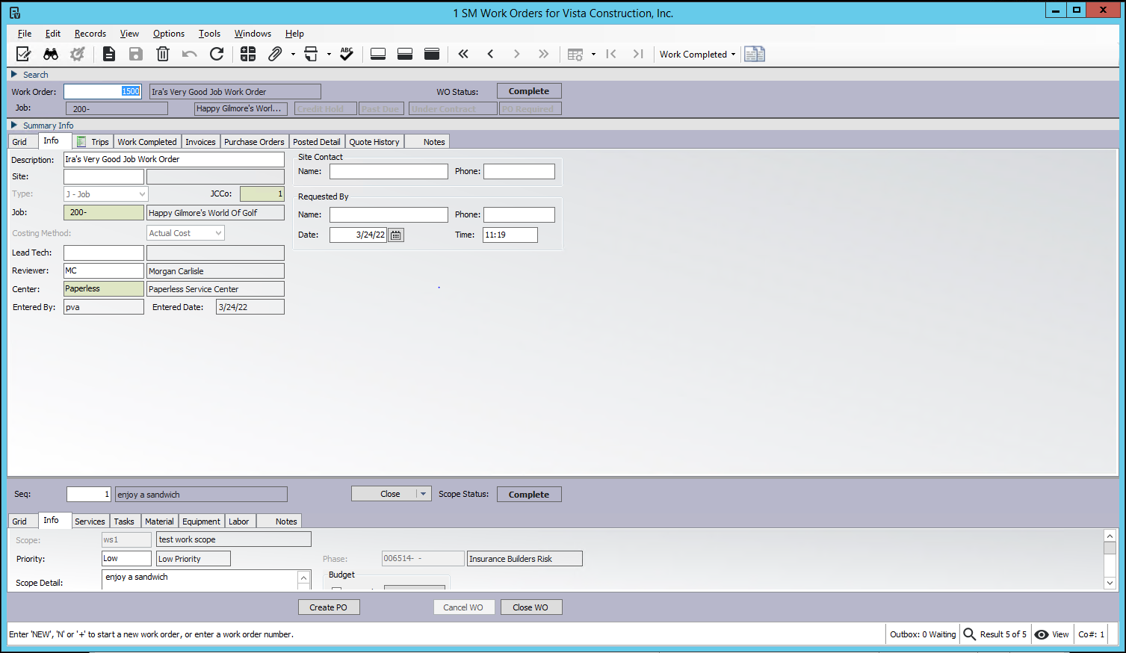Expand the Summary Info section
Image resolution: width=1126 pixels, height=653 pixels.
pyautogui.click(x=13, y=125)
